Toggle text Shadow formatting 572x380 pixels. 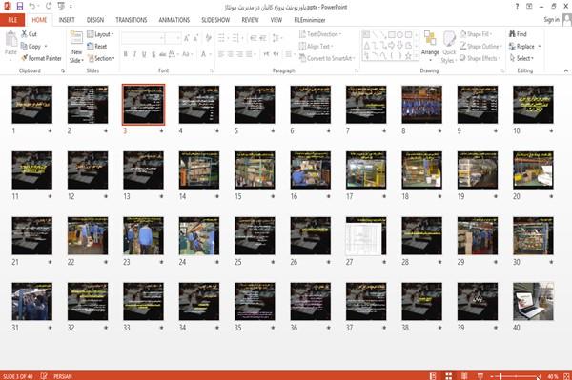coord(153,54)
